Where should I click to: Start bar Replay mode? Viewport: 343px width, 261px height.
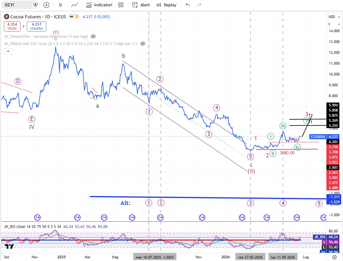[x=167, y=5]
